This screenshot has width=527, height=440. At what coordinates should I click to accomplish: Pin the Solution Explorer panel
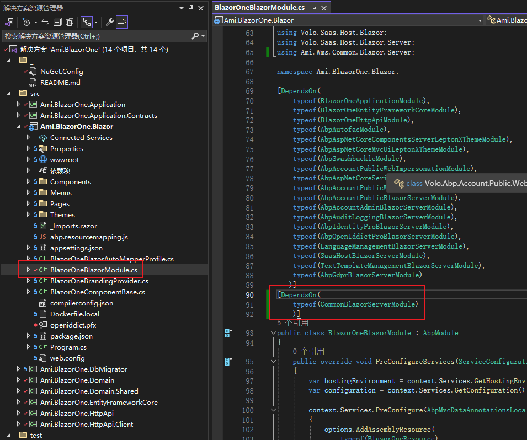pos(191,8)
